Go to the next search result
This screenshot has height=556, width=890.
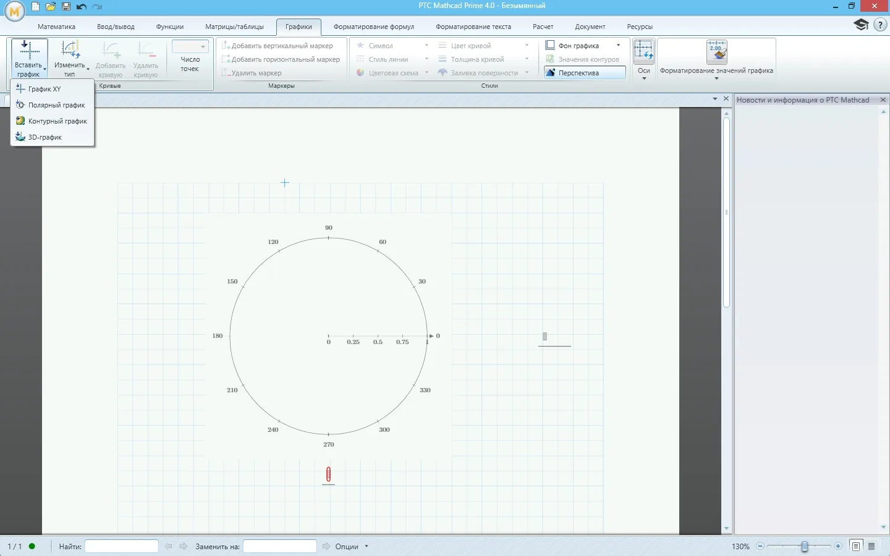(183, 546)
